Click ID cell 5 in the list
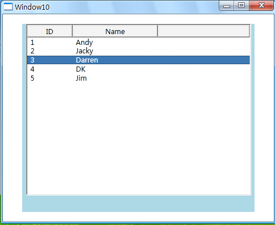The width and height of the screenshot is (275, 225). tap(32, 78)
